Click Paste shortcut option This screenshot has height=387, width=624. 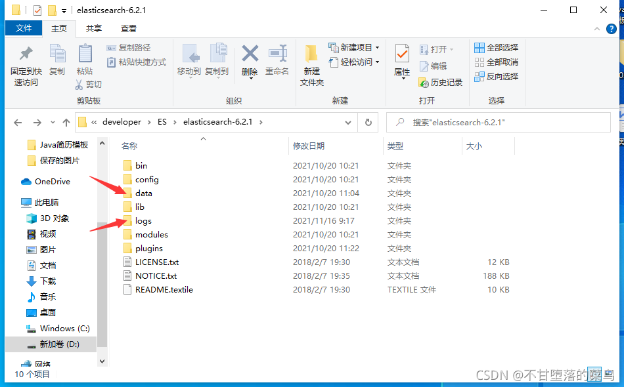137,62
